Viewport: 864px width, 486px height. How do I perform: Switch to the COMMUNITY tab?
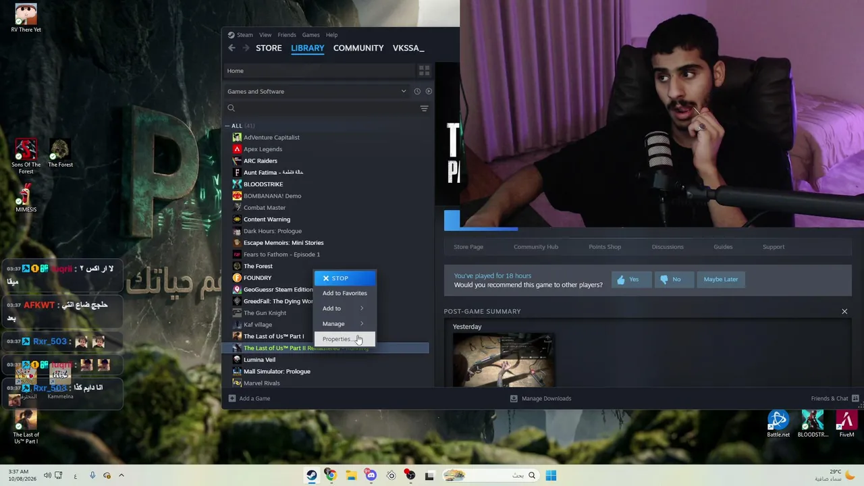[358, 48]
